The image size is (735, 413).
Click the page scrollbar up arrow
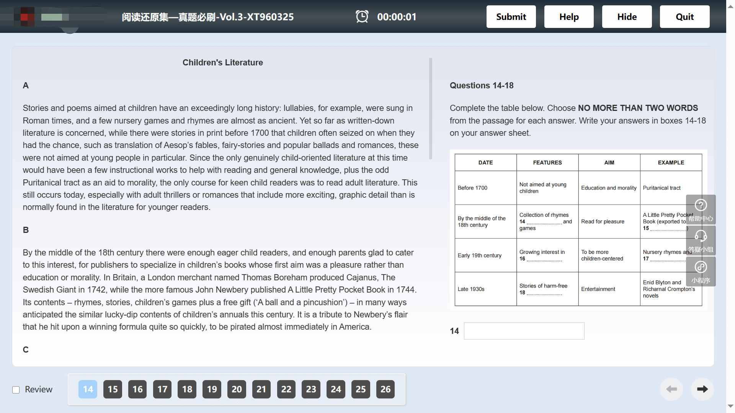tap(730, 7)
